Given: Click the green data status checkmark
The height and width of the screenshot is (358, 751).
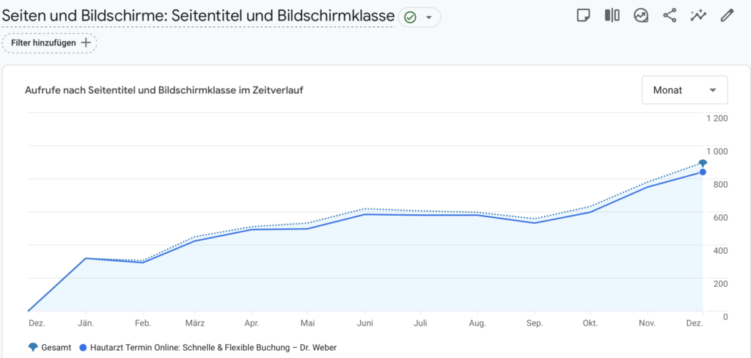Looking at the screenshot, I should (411, 17).
